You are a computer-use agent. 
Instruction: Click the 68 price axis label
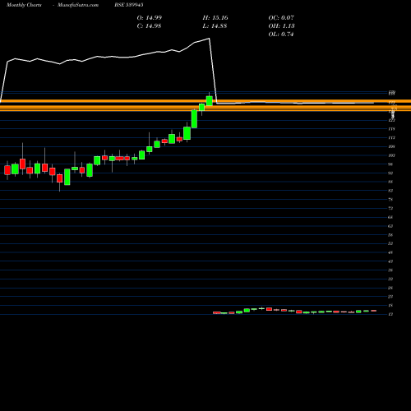(x=391, y=217)
